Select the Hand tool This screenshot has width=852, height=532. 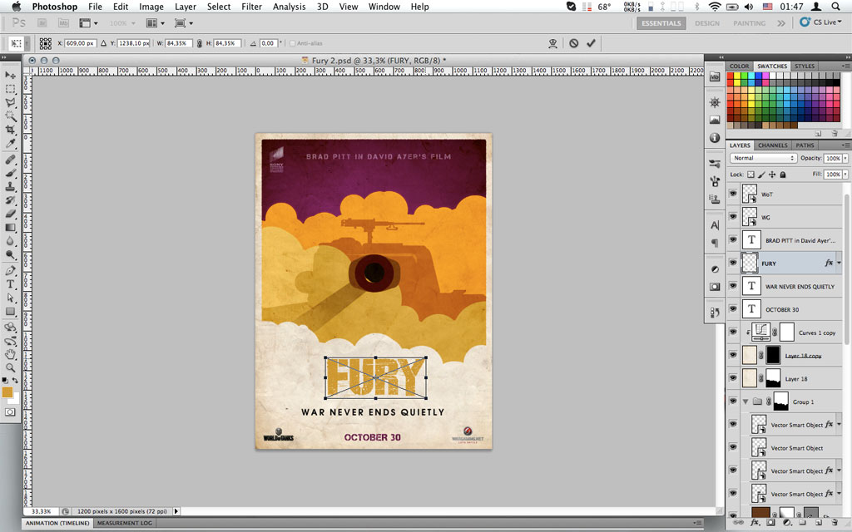pyautogui.click(x=10, y=354)
